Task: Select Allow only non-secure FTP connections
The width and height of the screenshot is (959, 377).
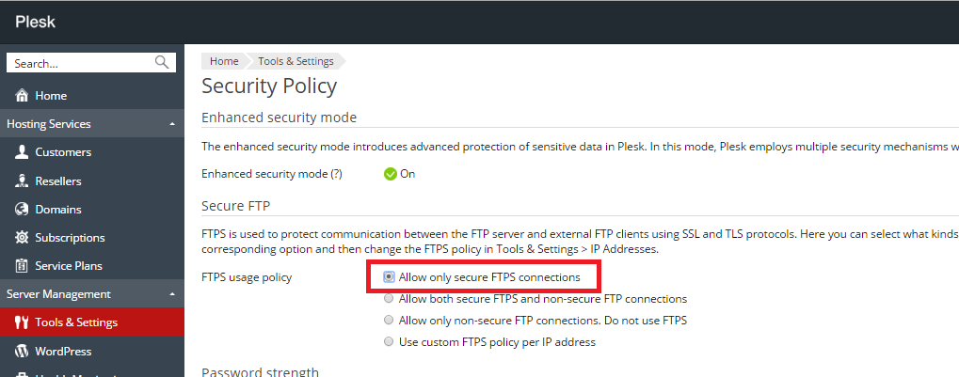Action: (389, 321)
